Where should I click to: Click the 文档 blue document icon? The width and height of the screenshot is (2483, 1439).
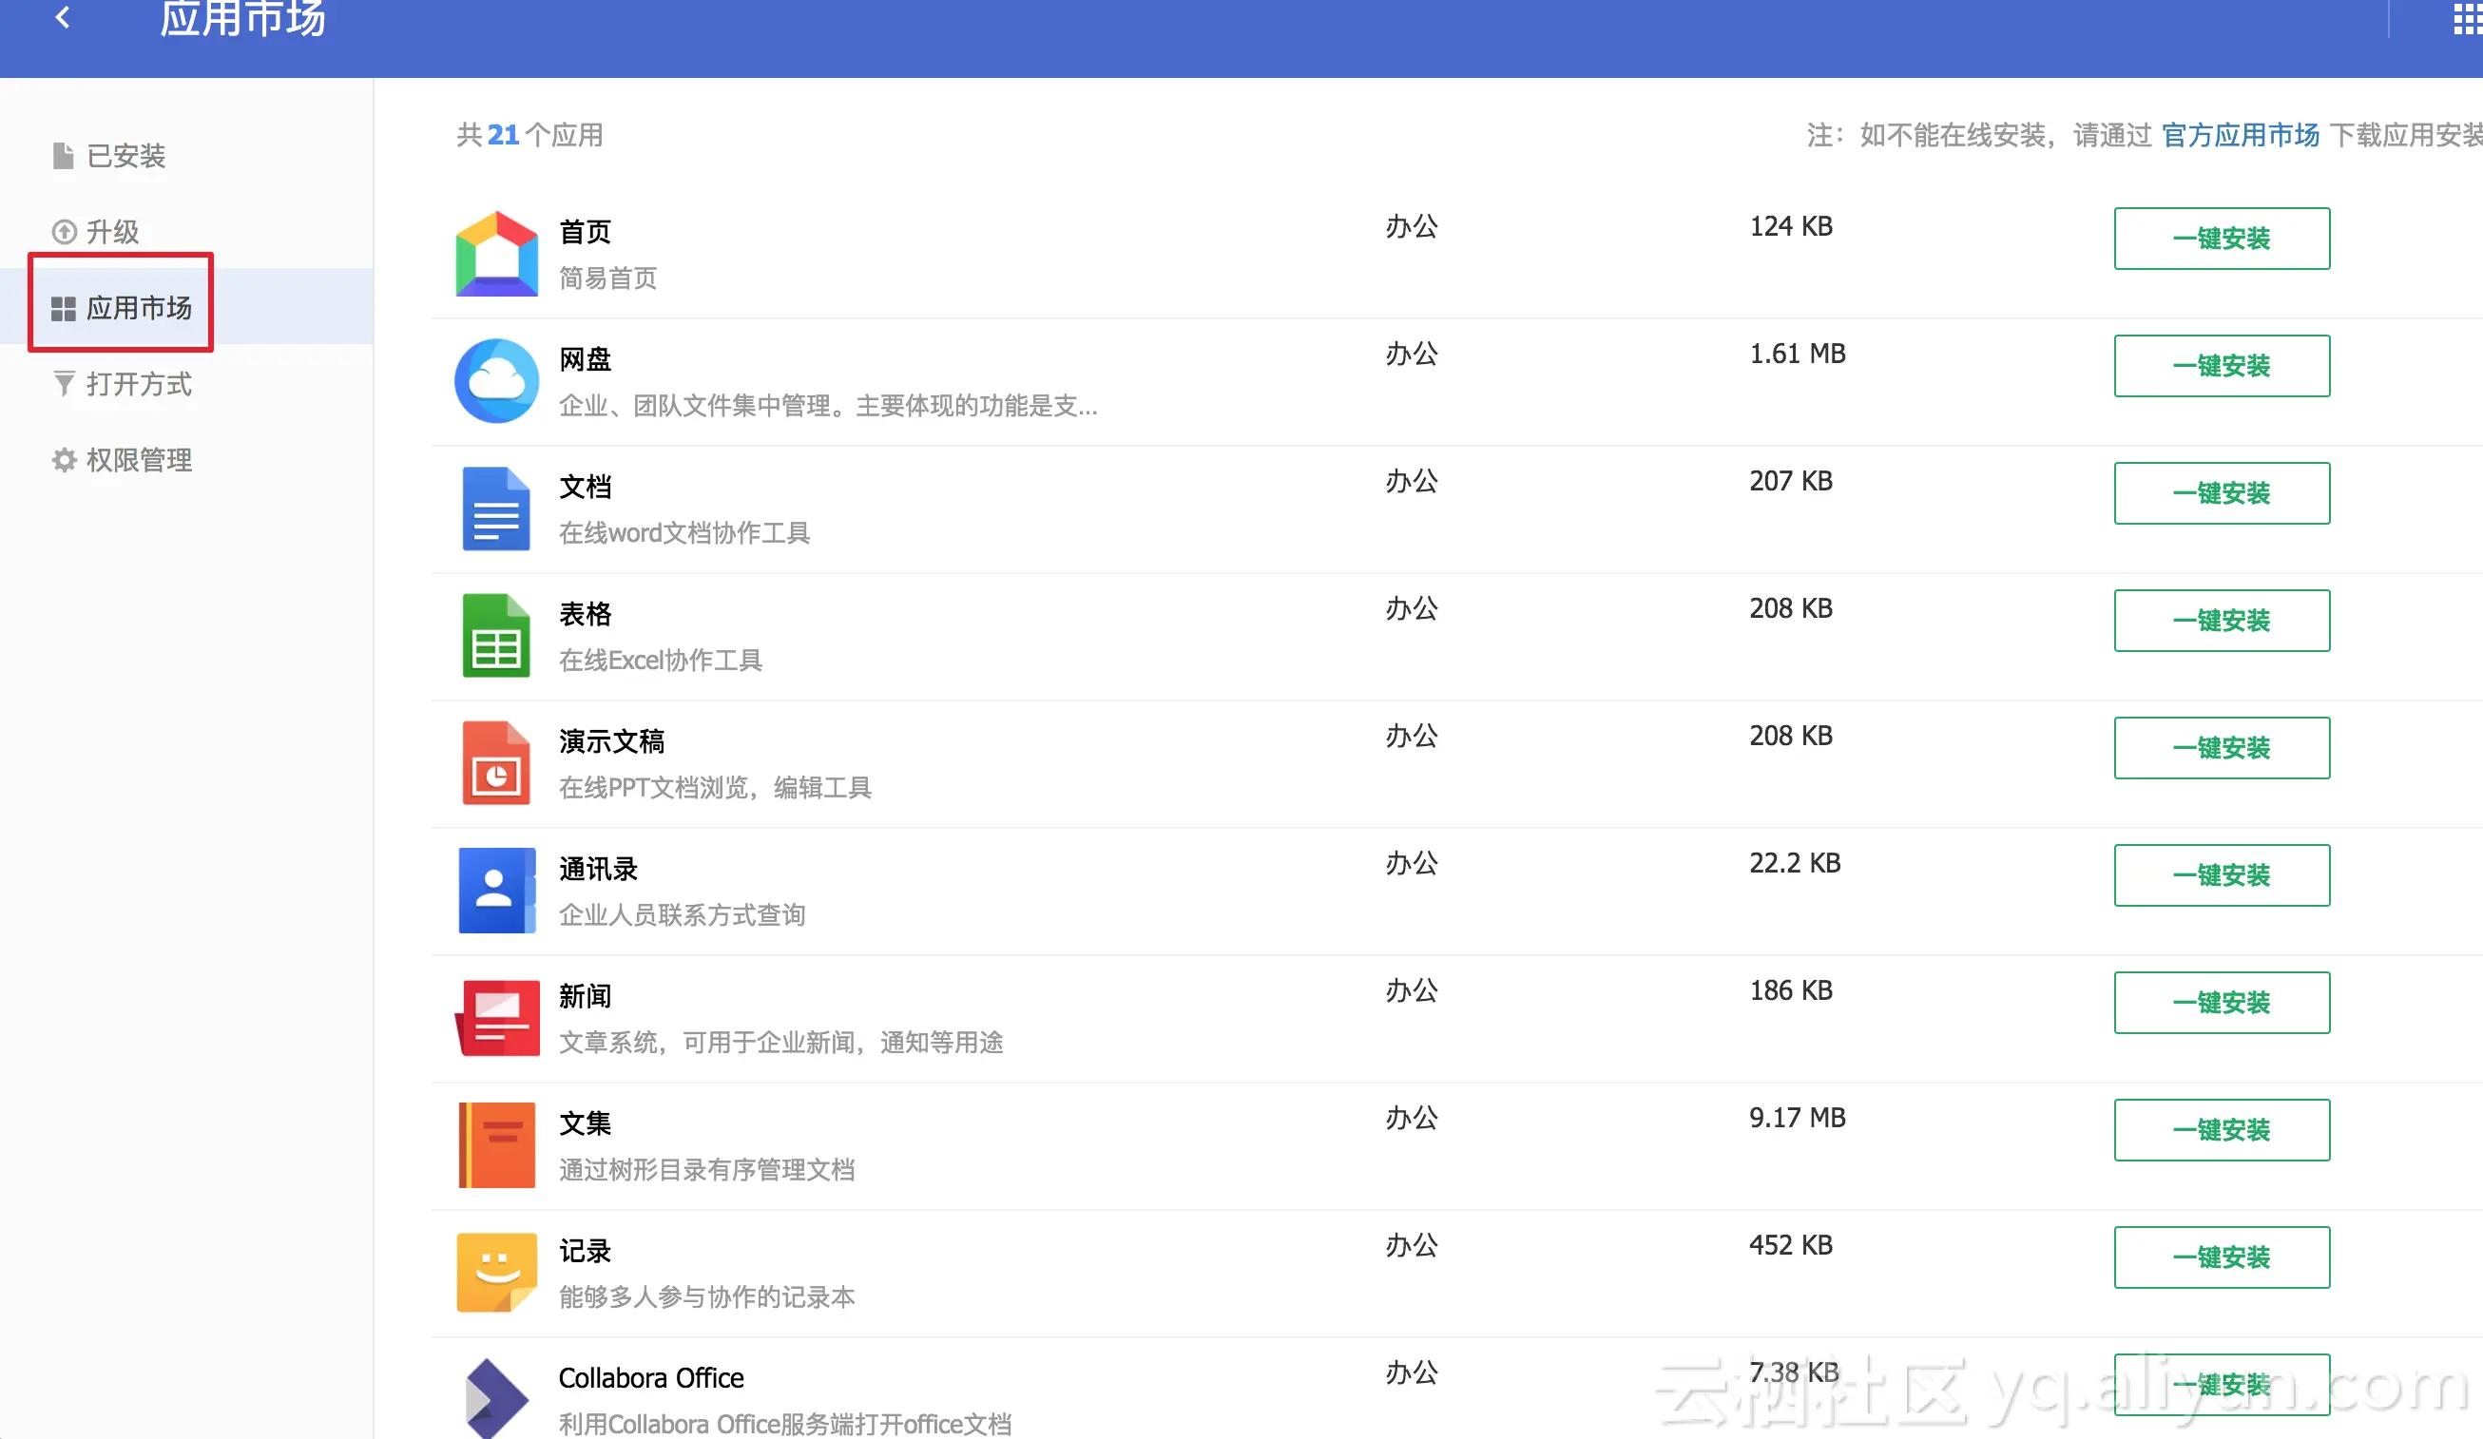pyautogui.click(x=496, y=508)
